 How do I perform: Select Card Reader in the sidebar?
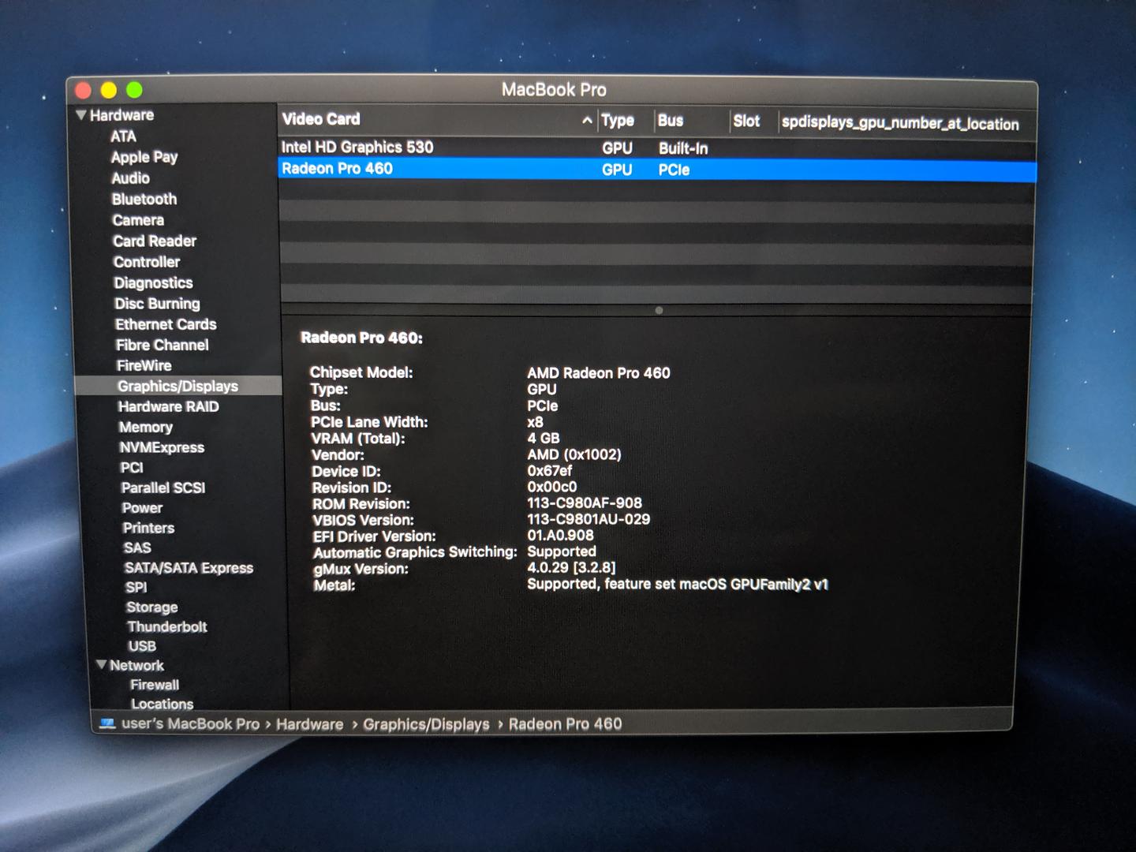click(155, 241)
